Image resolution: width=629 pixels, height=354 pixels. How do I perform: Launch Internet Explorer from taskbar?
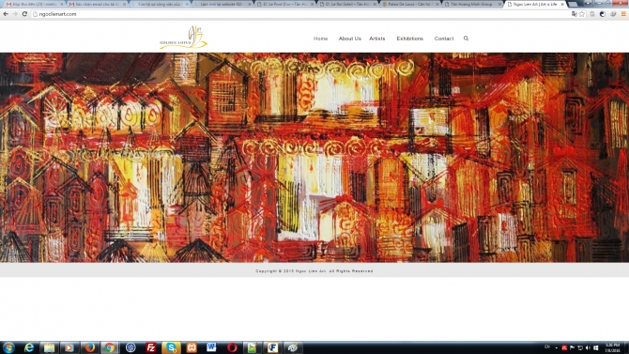click(29, 347)
